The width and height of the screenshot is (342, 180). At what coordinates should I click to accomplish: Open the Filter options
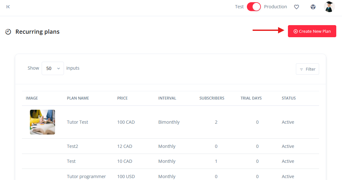[x=307, y=69]
